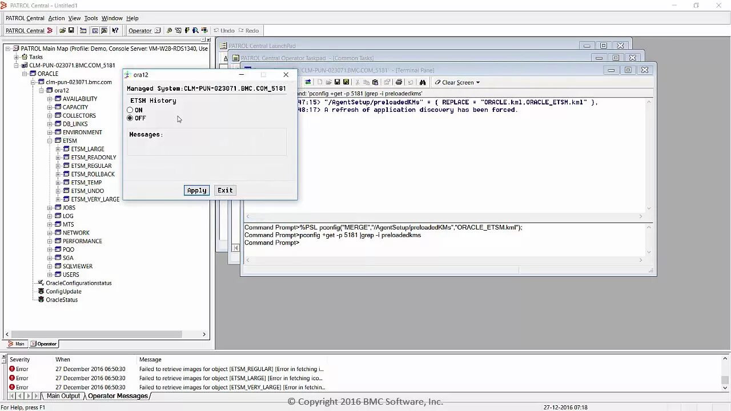Click the Exit button in ora12 dialog

[225, 190]
